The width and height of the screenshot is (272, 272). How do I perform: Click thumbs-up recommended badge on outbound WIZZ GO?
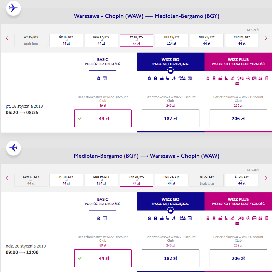171,71
